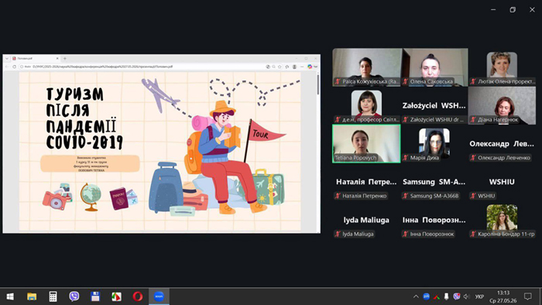
Task: Switch the УКР keyboard language indicator
Action: tap(479, 296)
